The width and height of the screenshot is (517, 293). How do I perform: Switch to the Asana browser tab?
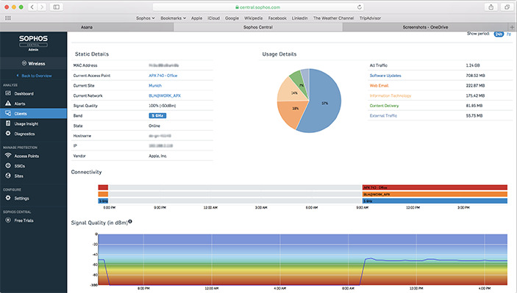tap(87, 27)
